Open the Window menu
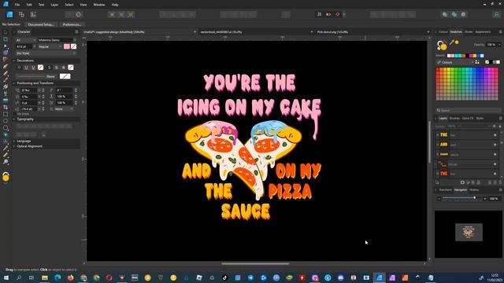The width and height of the screenshot is (504, 283). (x=99, y=5)
